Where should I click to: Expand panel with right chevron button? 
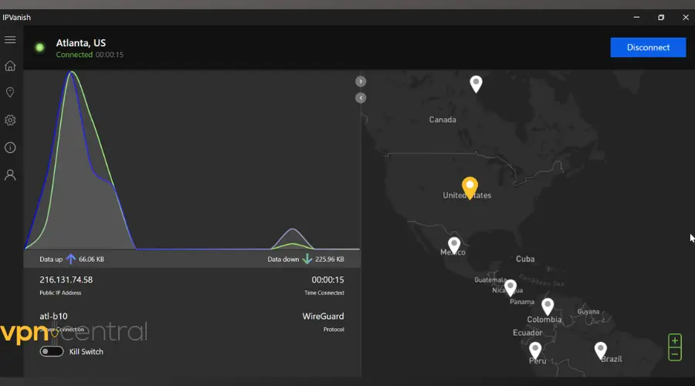click(361, 82)
